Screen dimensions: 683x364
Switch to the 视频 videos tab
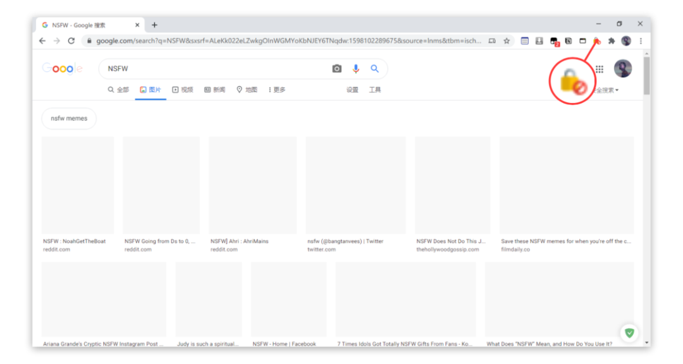(x=183, y=90)
